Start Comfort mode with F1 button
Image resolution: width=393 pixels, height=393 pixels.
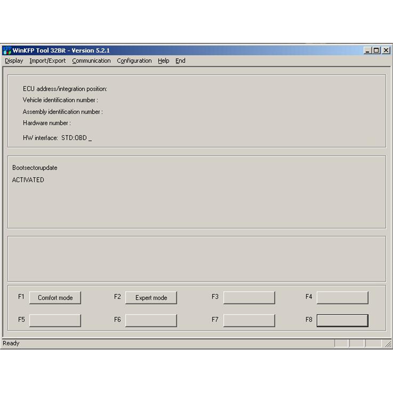tap(55, 298)
